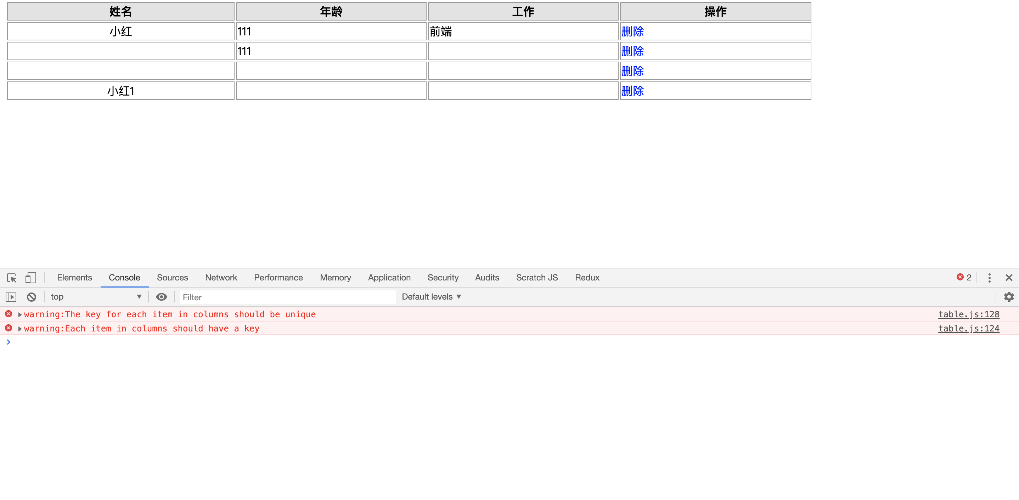
Task: Open the Default levels dropdown
Action: (432, 297)
